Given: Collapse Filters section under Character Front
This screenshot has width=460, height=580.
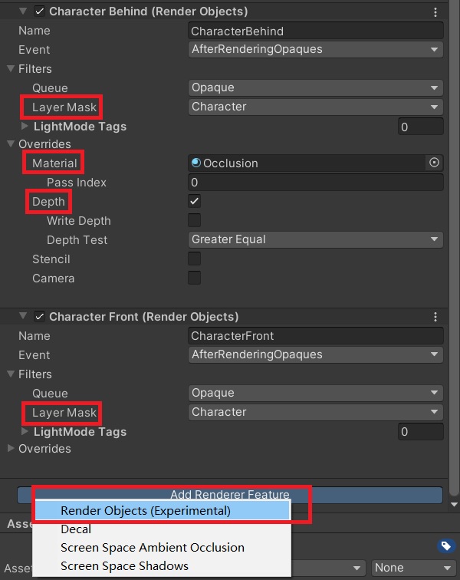Looking at the screenshot, I should pyautogui.click(x=11, y=374).
